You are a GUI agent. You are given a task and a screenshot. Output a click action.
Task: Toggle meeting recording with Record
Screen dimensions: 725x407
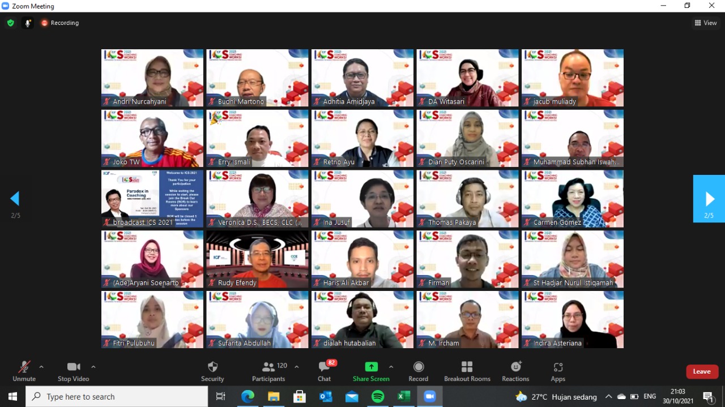[418, 371]
